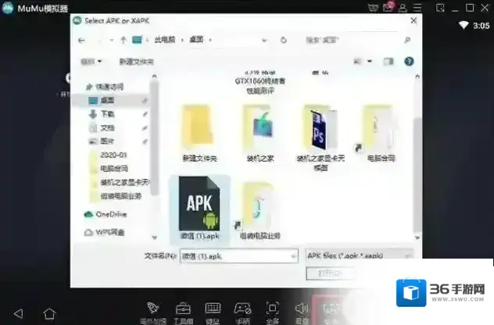Click the 新建文件夹 toolbar button
494x325 pixels.
pyautogui.click(x=137, y=62)
